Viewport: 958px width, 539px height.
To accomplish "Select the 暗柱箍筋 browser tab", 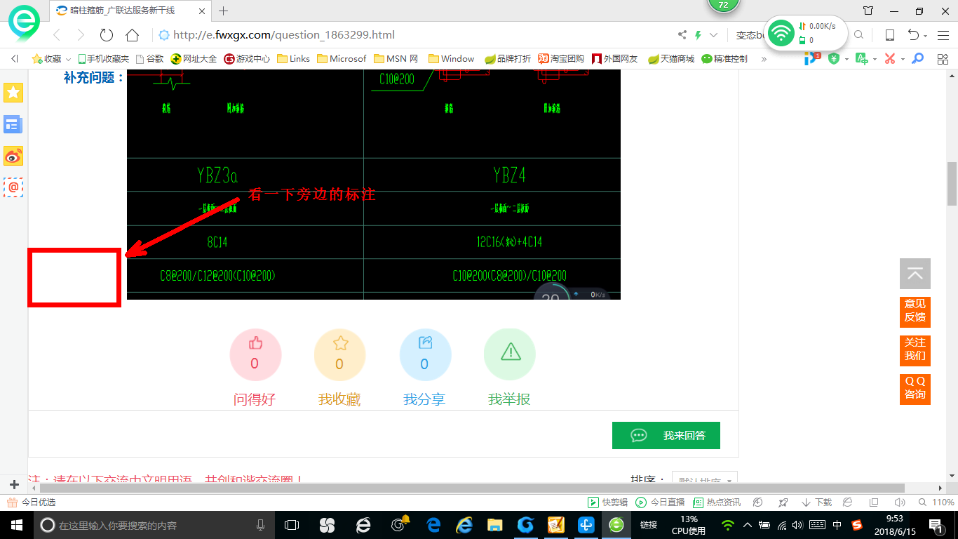I will [x=131, y=11].
